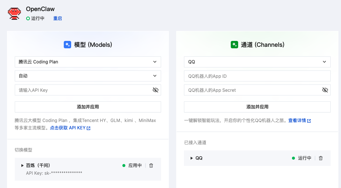Open 查看详情 link
This screenshot has width=341, height=188.
click(x=297, y=121)
